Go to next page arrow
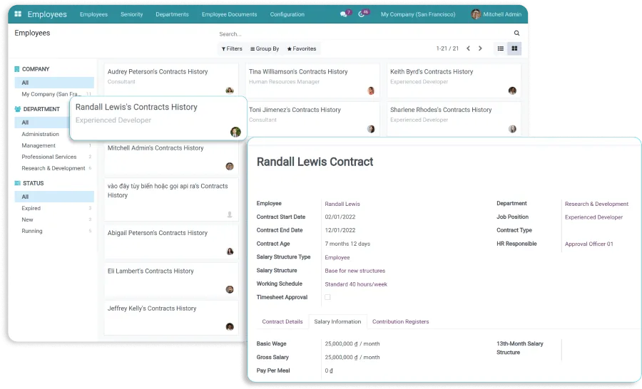 coord(480,48)
